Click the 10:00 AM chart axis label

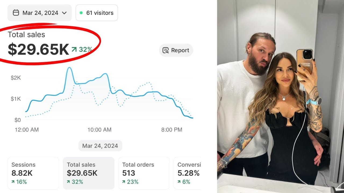click(99, 130)
